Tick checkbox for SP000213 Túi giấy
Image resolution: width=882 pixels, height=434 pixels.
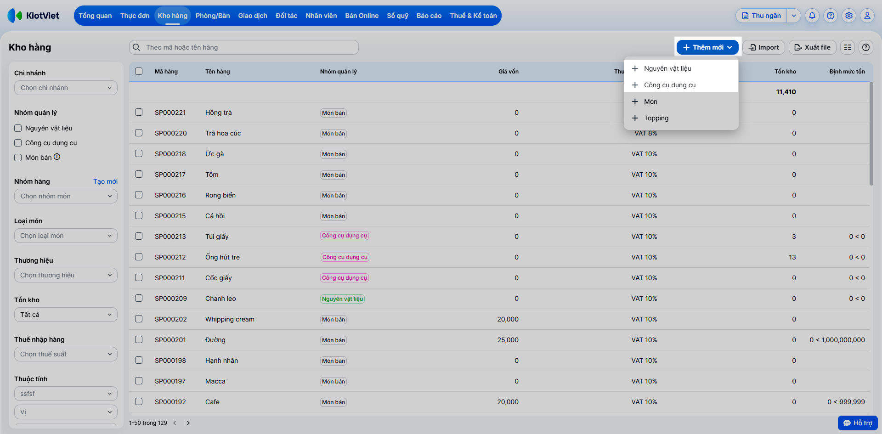click(139, 236)
